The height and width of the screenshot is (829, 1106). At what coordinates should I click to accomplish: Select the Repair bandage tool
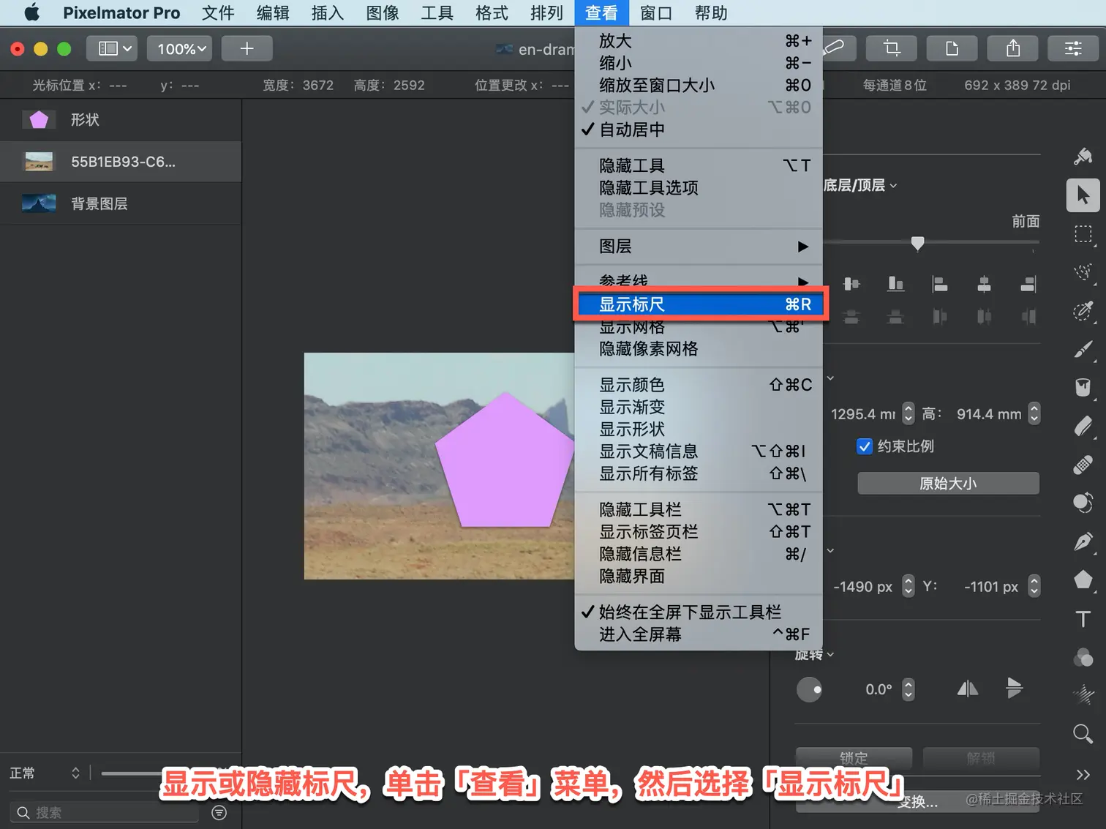coord(1083,465)
